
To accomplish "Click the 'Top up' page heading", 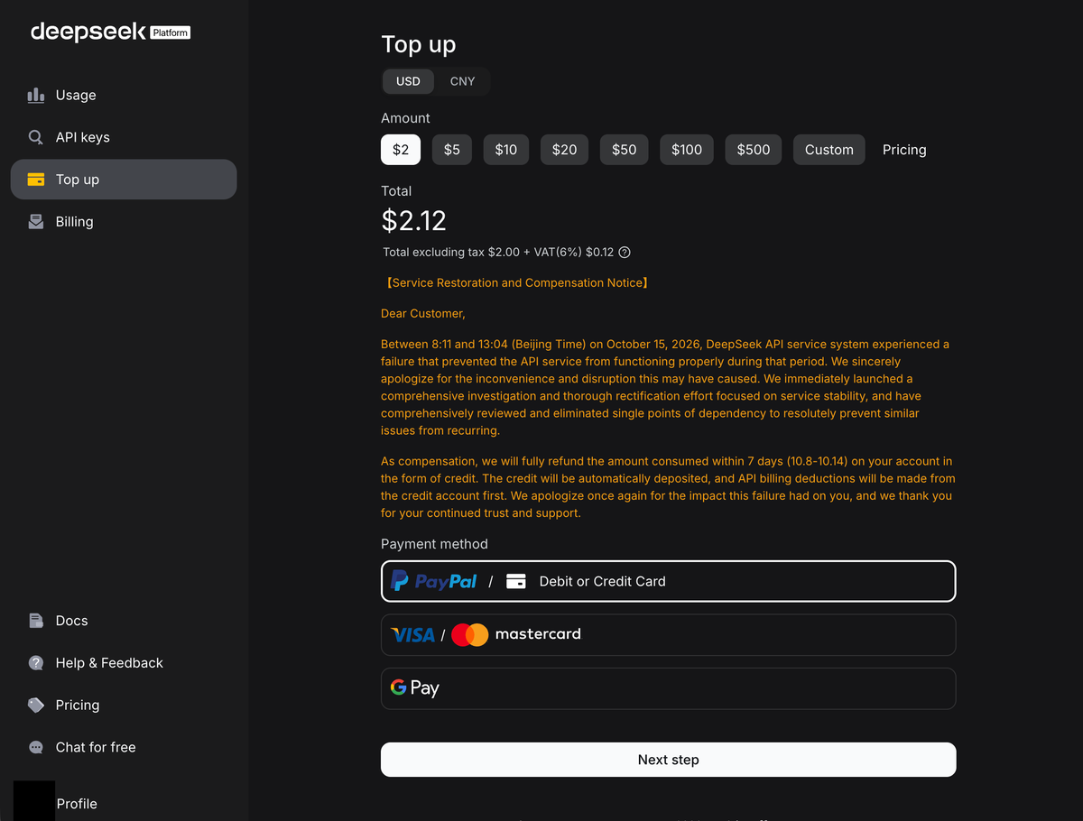I will (419, 44).
